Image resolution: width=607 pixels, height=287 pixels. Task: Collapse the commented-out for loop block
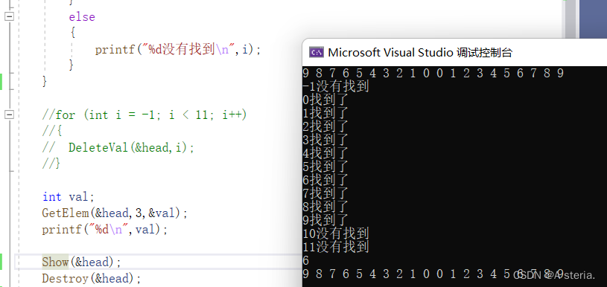tap(8, 115)
